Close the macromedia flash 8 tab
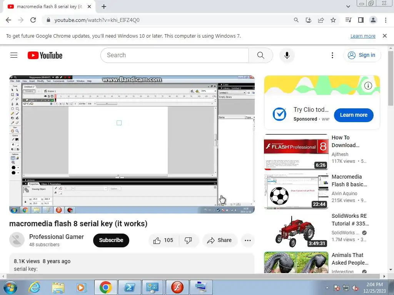The image size is (394, 295). pos(89,7)
